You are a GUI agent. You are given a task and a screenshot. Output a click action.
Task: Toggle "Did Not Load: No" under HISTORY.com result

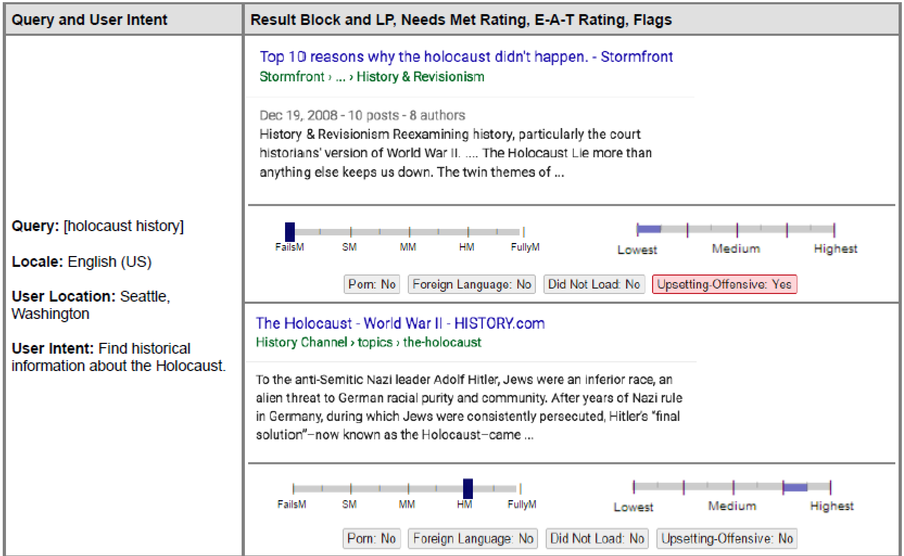tap(597, 538)
